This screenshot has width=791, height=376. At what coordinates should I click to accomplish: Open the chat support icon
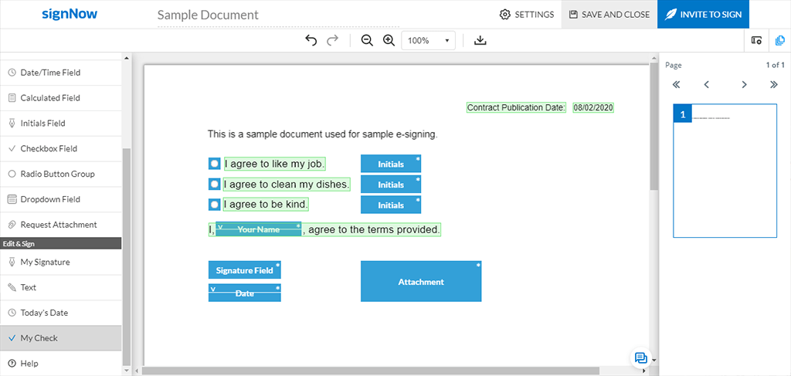tap(640, 357)
